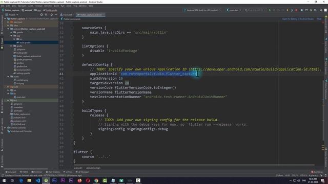
Task: Open the File menu
Action: pyautogui.click(x=3, y=6)
